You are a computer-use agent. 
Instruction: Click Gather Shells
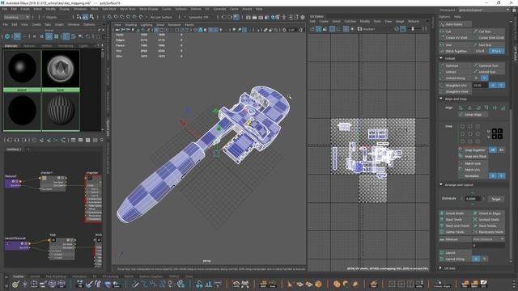455,232
